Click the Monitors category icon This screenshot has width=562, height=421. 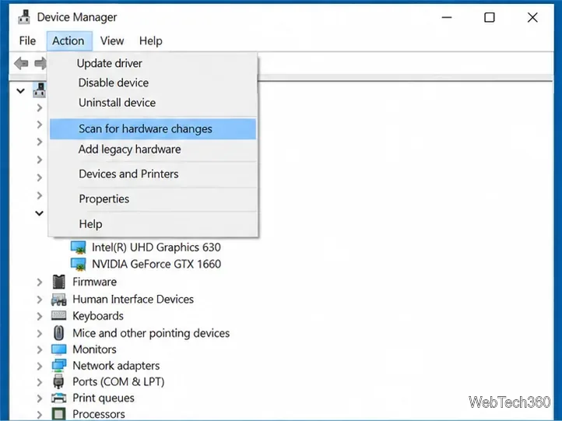[59, 349]
